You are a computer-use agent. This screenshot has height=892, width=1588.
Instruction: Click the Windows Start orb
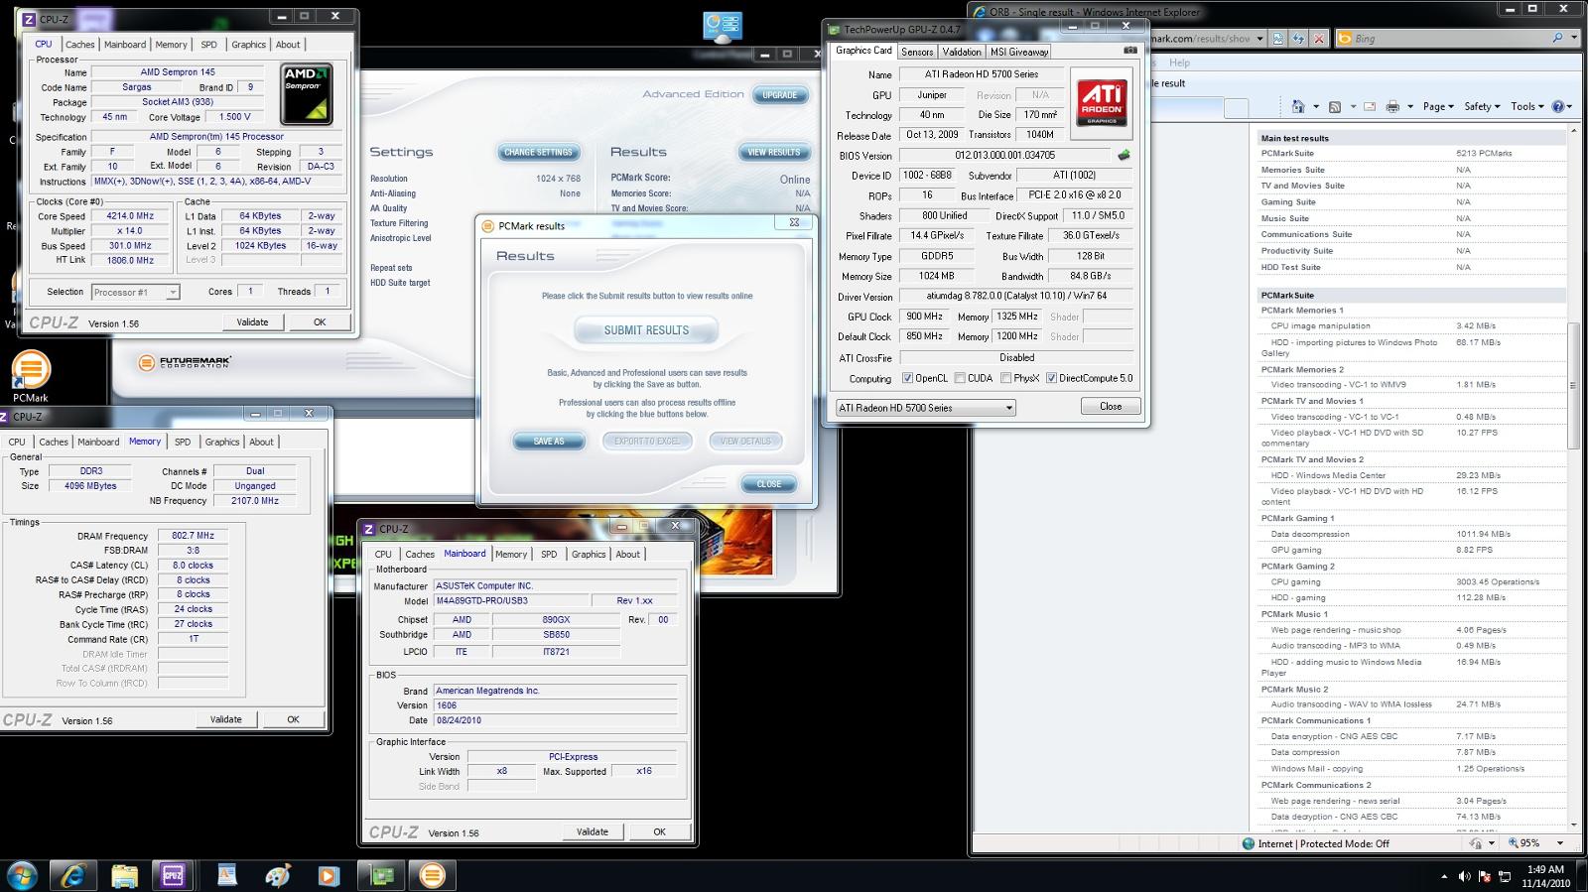22,875
